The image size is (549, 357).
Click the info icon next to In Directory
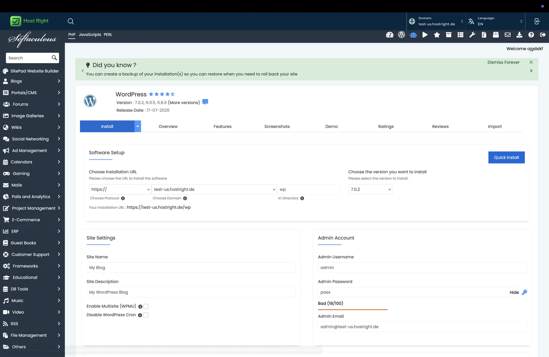coord(302,198)
